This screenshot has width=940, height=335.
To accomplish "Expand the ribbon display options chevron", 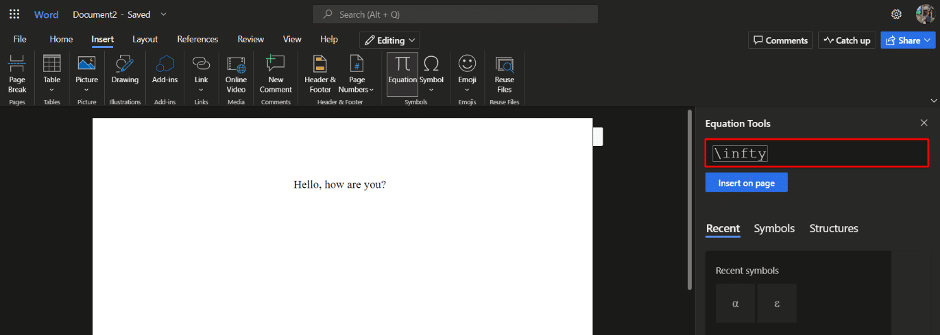I will tap(933, 101).
